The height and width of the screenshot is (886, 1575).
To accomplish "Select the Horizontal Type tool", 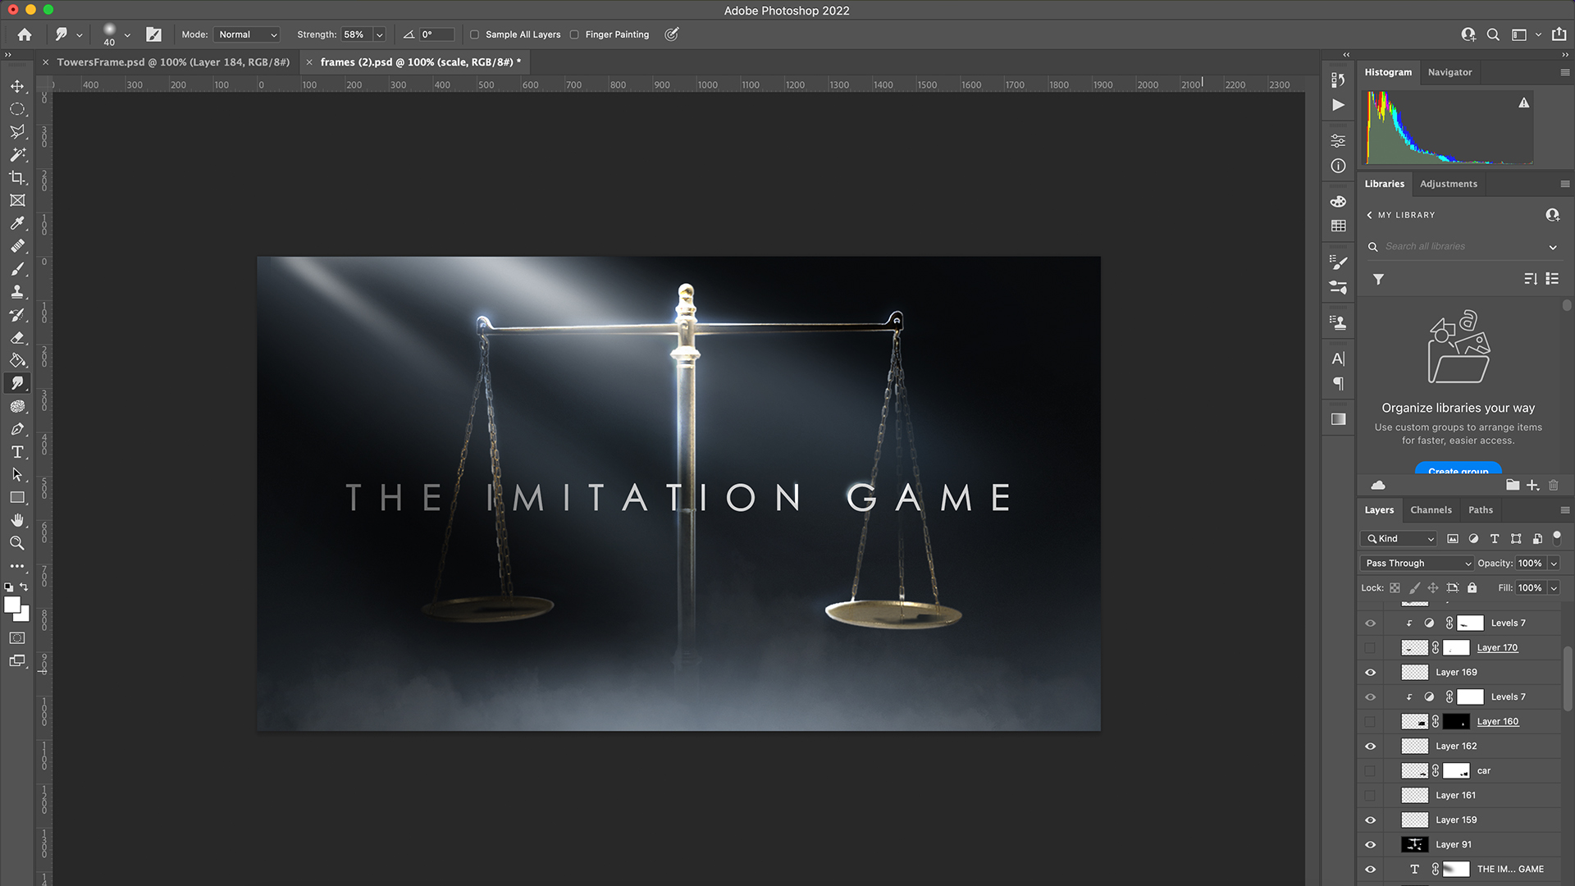I will click(x=17, y=452).
